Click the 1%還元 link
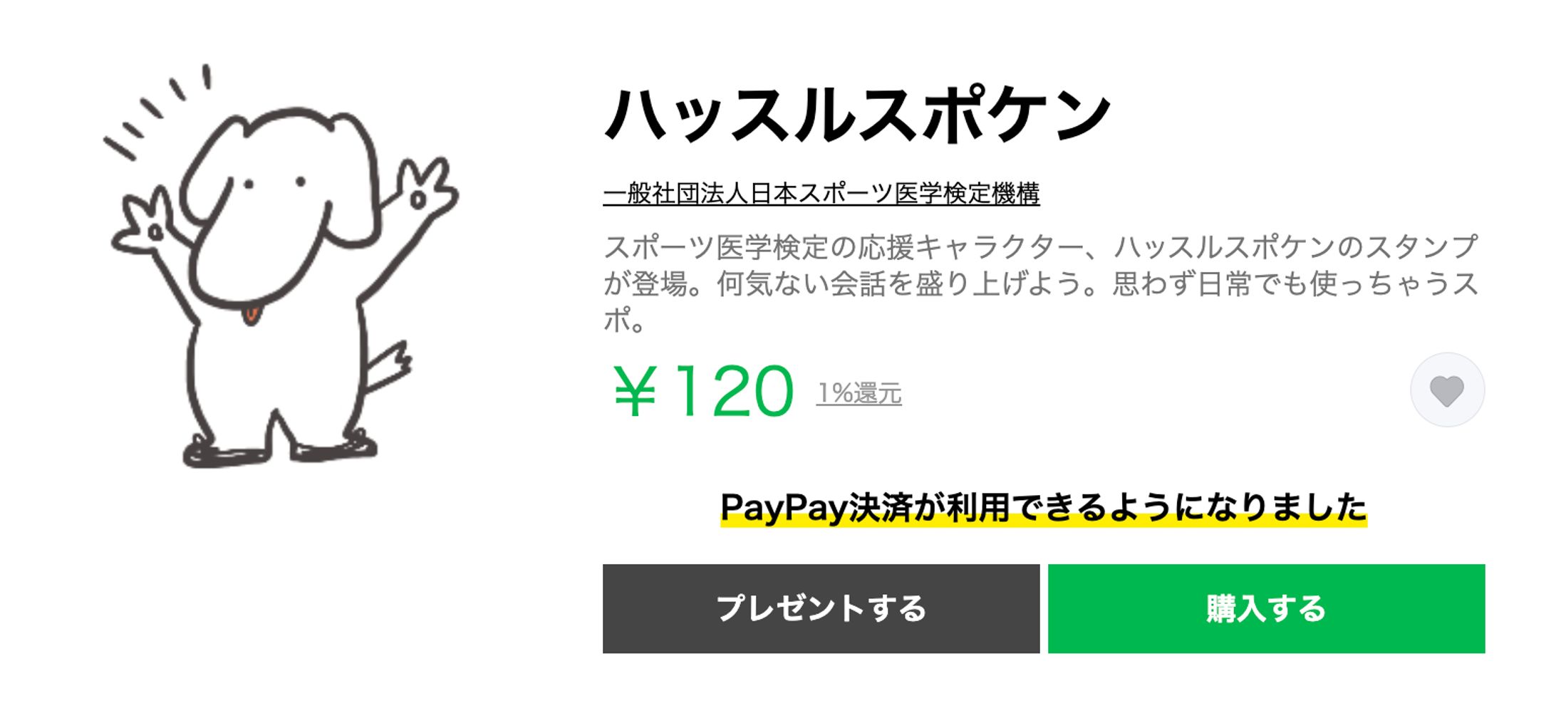Image resolution: width=1556 pixels, height=708 pixels. [859, 393]
